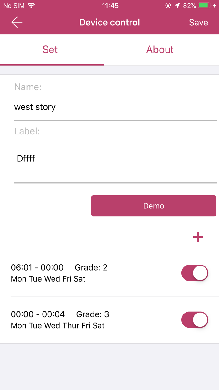Enable the Mon Tue Wed Fri Sat schedule switch

(195, 273)
